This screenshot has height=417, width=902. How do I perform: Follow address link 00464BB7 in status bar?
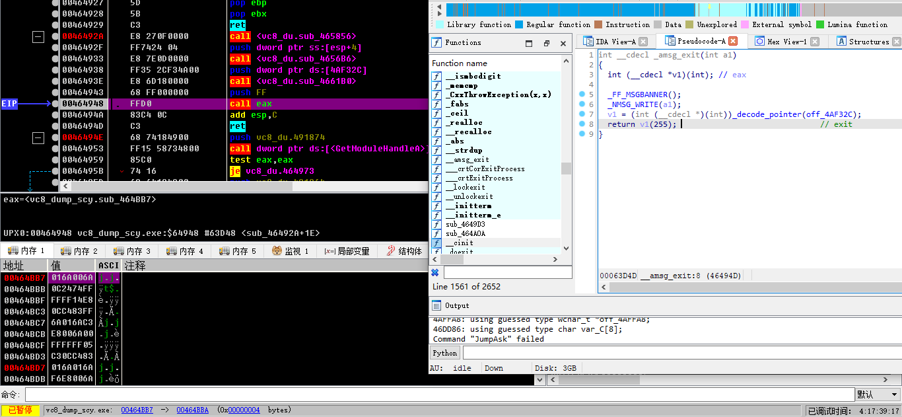click(137, 410)
